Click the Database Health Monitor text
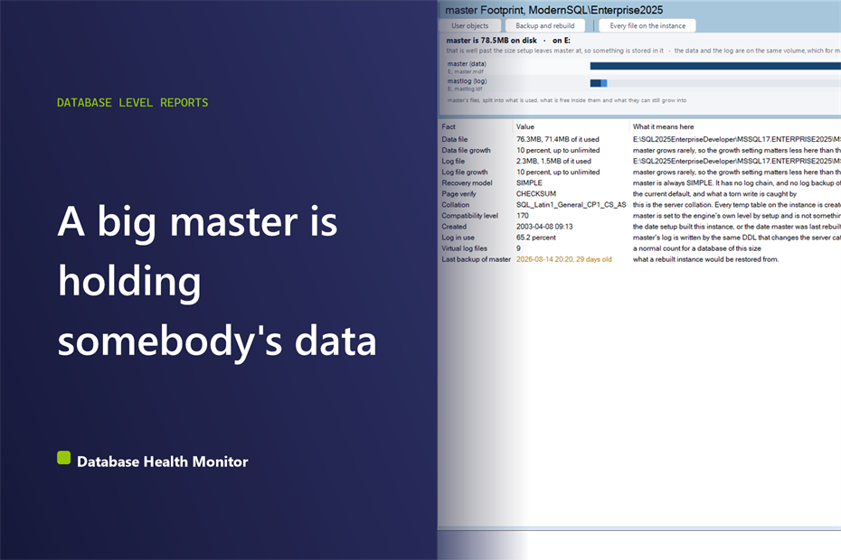Image resolution: width=841 pixels, height=560 pixels. (163, 462)
